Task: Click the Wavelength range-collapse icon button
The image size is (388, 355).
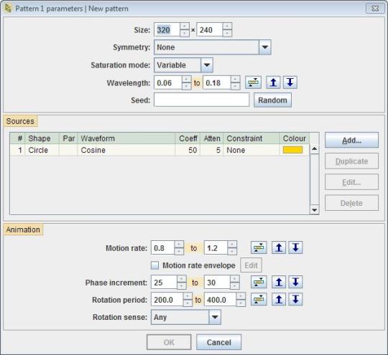Action: pyautogui.click(x=253, y=82)
